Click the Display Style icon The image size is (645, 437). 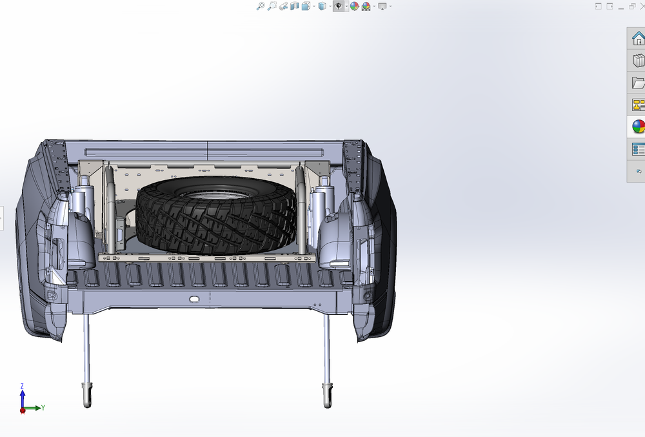tap(322, 6)
